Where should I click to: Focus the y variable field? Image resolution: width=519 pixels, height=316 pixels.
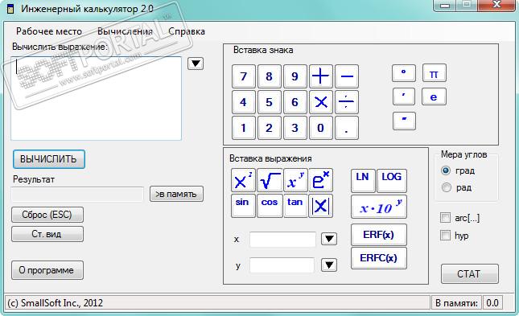tap(282, 265)
